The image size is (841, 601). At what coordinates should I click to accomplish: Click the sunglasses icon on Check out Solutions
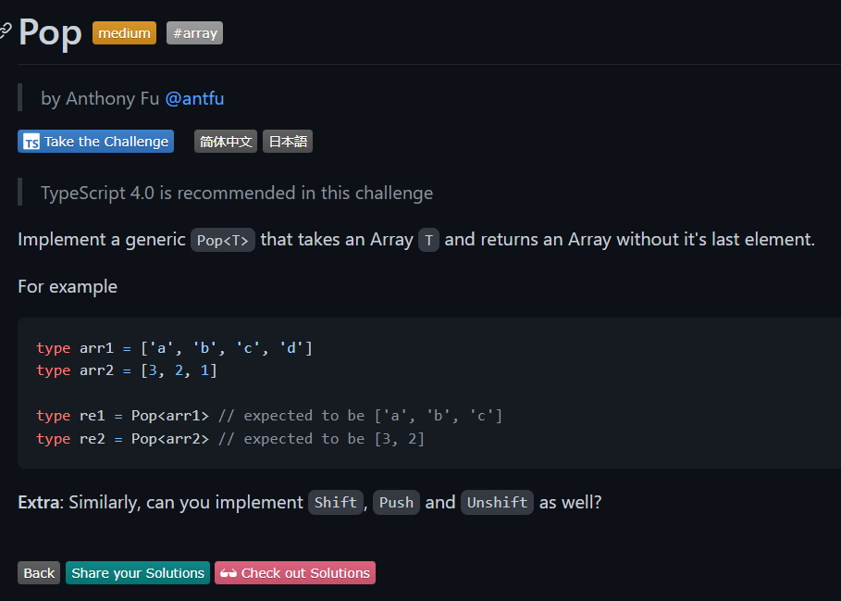pyautogui.click(x=228, y=573)
